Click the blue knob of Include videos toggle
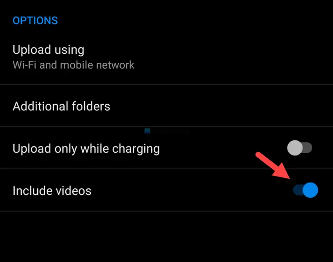The width and height of the screenshot is (333, 262). click(x=310, y=190)
